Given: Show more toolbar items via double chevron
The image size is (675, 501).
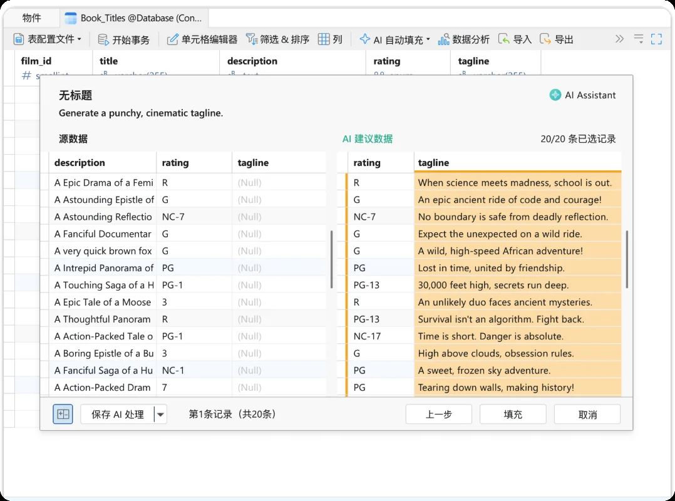Looking at the screenshot, I should pos(619,39).
